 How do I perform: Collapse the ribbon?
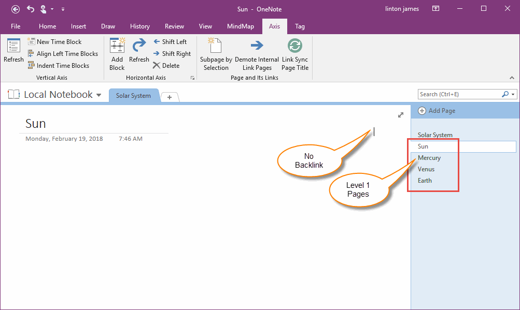point(512,78)
